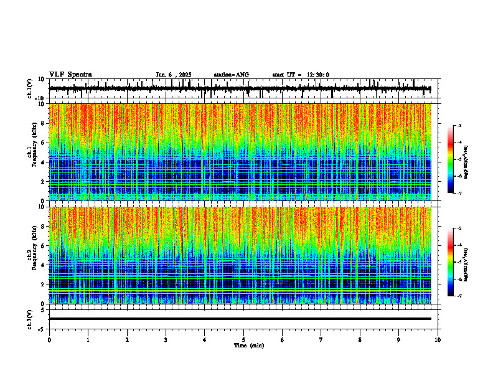Click tick label "1" on the Time axis
The height and width of the screenshot is (381, 493).
click(88, 340)
